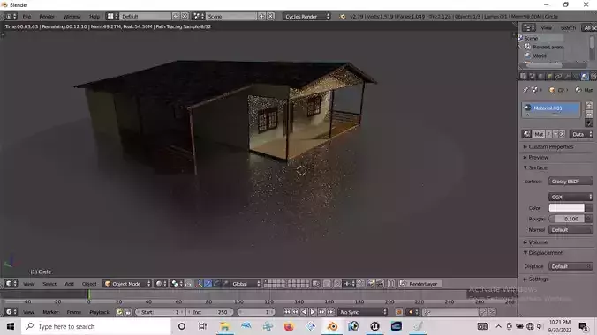Open the outliner Search menu
Screen dimensions: 597x335
pyautogui.click(x=568, y=27)
